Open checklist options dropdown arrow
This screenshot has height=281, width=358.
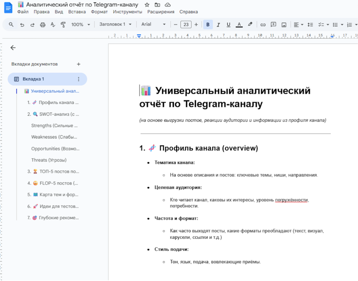click(x=328, y=25)
